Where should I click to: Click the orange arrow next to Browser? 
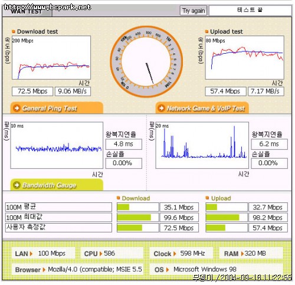(x=44, y=270)
